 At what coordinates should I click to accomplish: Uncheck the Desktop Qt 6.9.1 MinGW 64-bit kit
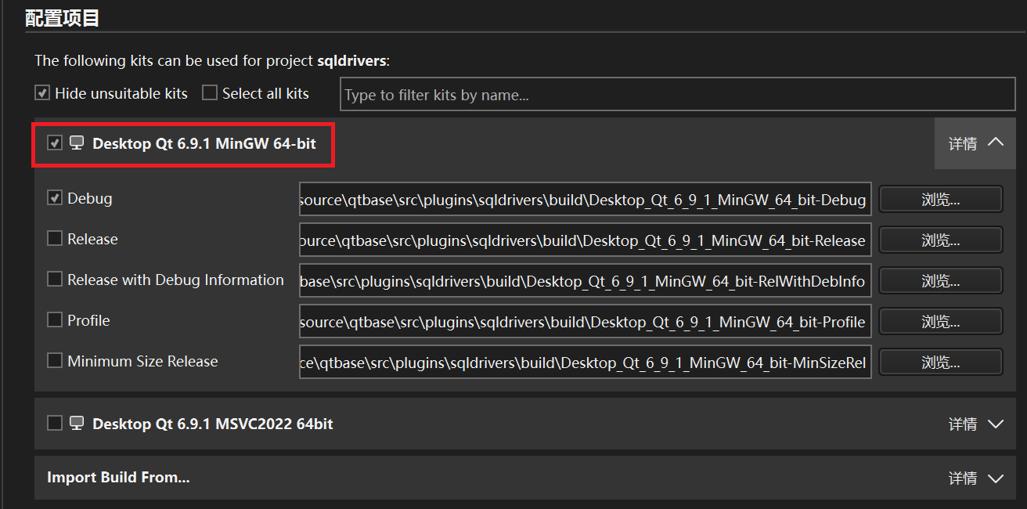(x=55, y=143)
